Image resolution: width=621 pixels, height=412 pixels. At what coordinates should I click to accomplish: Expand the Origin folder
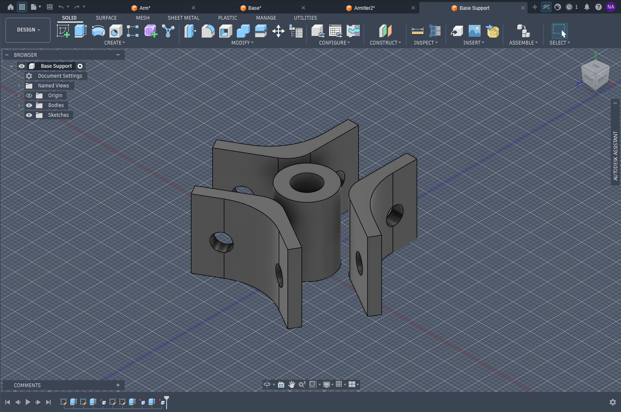[19, 96]
